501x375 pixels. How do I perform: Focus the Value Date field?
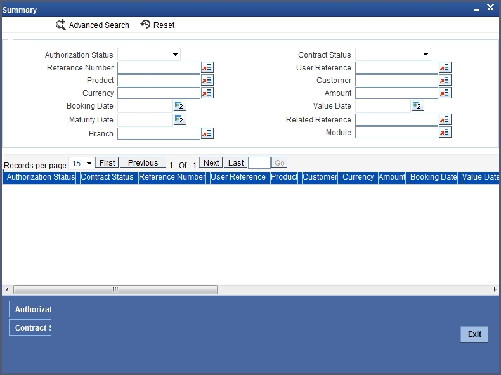tap(383, 106)
